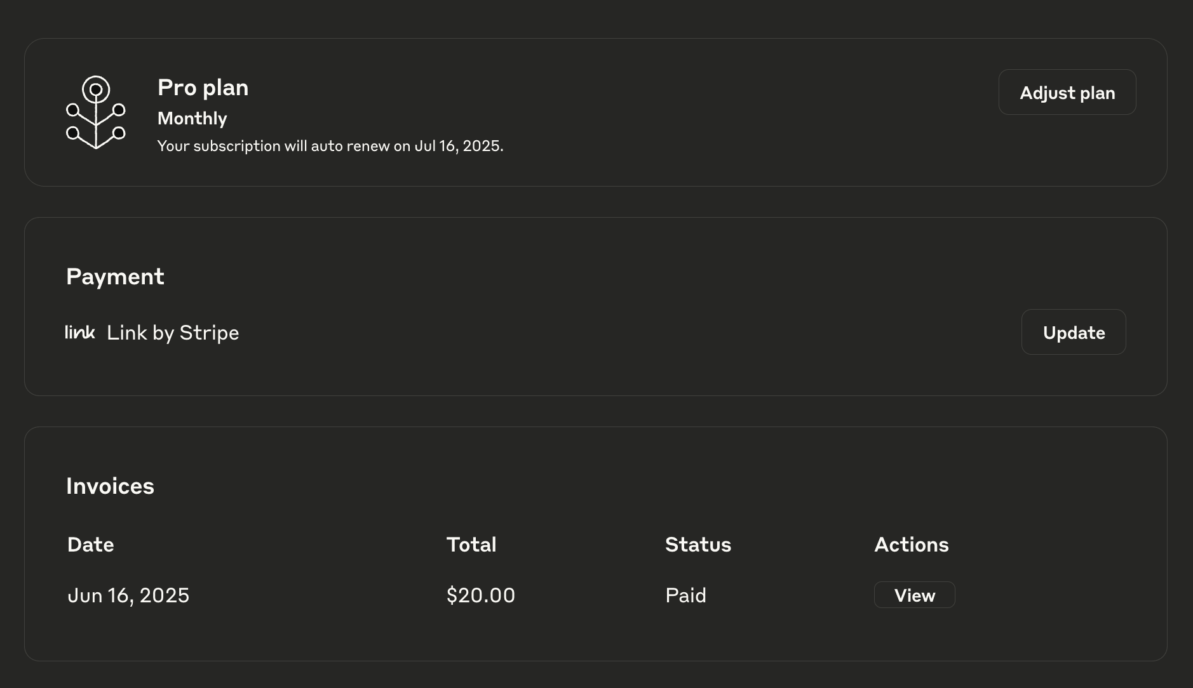
Task: Click the Link by Stripe label
Action: coord(173,333)
